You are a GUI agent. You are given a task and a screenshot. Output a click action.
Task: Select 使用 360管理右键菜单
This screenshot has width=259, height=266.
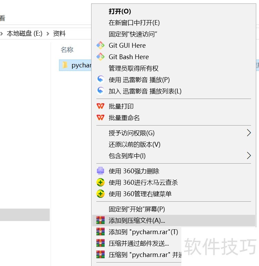(x=174, y=194)
